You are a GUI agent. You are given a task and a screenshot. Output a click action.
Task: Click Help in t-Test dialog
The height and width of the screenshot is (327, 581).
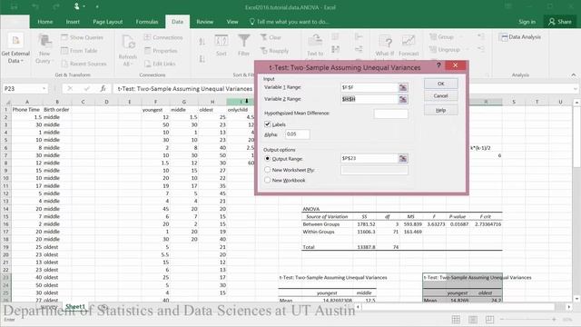tap(440, 110)
